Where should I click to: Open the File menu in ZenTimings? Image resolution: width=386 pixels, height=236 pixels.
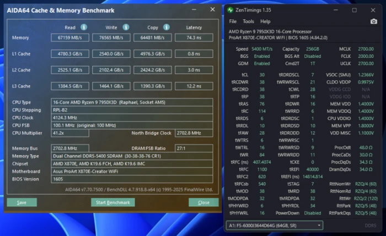(x=233, y=21)
